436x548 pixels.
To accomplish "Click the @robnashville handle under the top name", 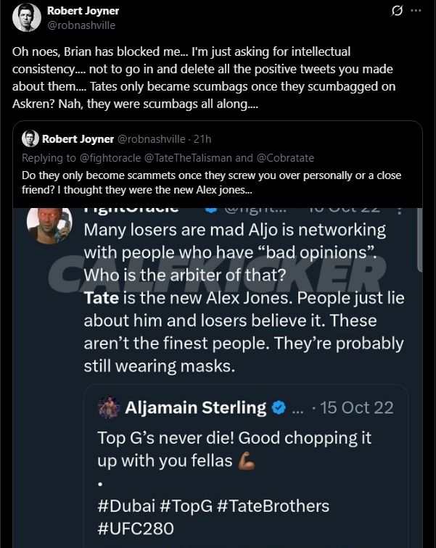I will pyautogui.click(x=81, y=25).
